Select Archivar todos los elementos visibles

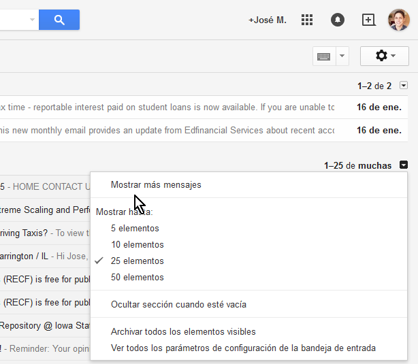183,332
